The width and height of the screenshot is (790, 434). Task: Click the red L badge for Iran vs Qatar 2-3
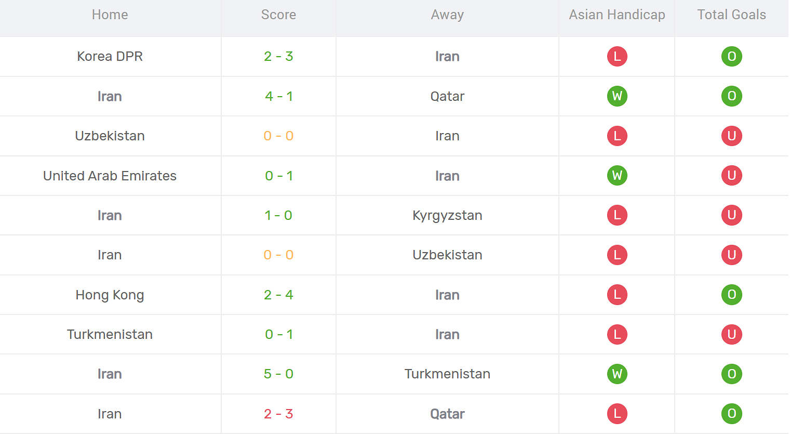pyautogui.click(x=617, y=414)
